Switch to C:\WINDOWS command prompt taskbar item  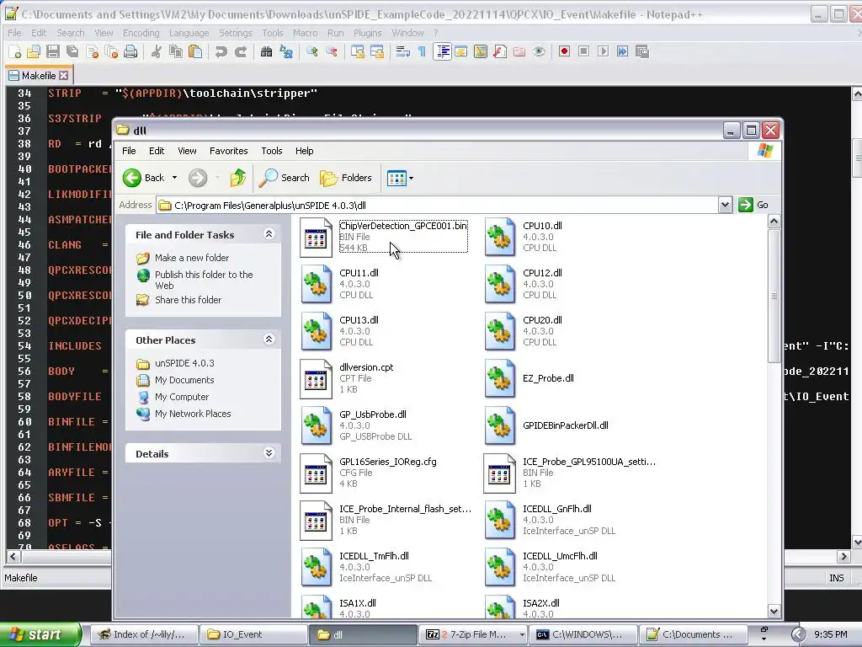tap(584, 634)
